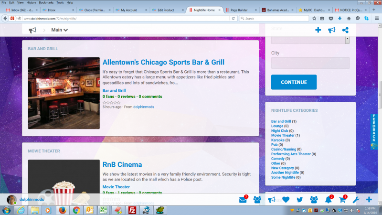Open the Twitter bird icon
Screen dimensions: 382x215
pyautogui.click(x=300, y=200)
